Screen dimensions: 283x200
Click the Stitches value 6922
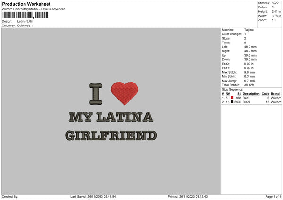point(275,3)
